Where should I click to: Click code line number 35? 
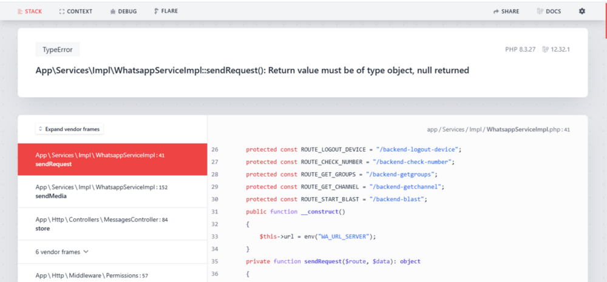[215, 261]
